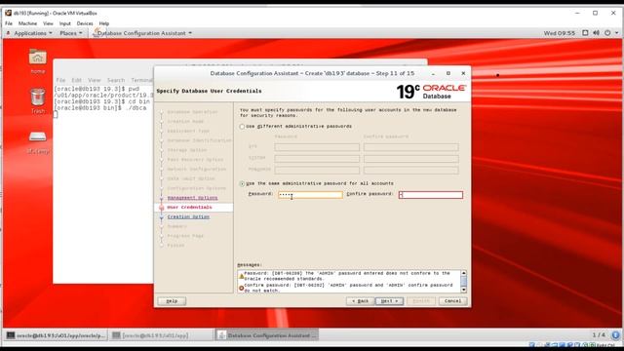This screenshot has width=624, height=351.
Task: Open the Places menu
Action: 71,33
